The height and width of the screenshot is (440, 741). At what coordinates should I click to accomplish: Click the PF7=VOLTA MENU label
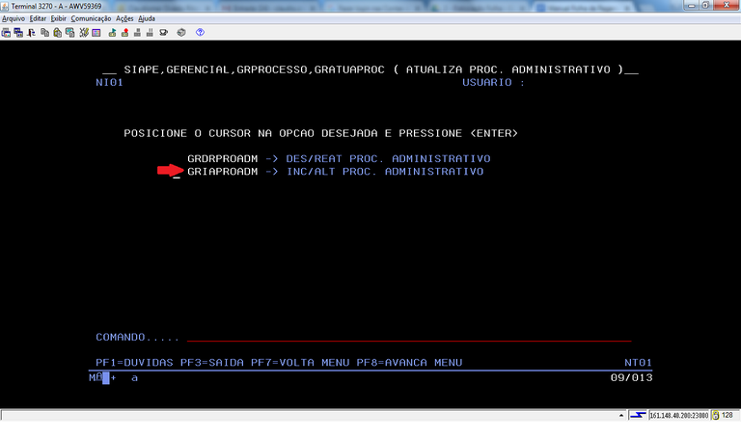click(x=300, y=363)
